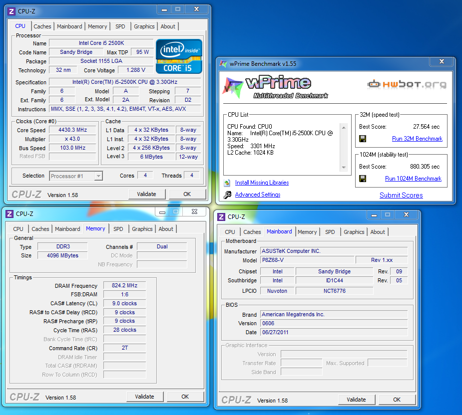The width and height of the screenshot is (462, 415).
Task: Click the Channels # value Dual
Action: click(162, 246)
